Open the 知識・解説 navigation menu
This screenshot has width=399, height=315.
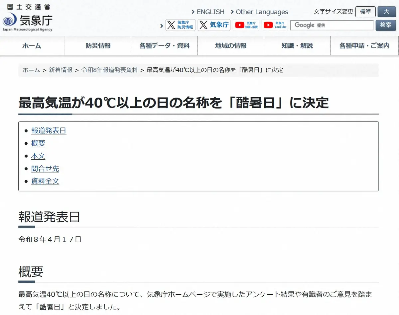[297, 46]
